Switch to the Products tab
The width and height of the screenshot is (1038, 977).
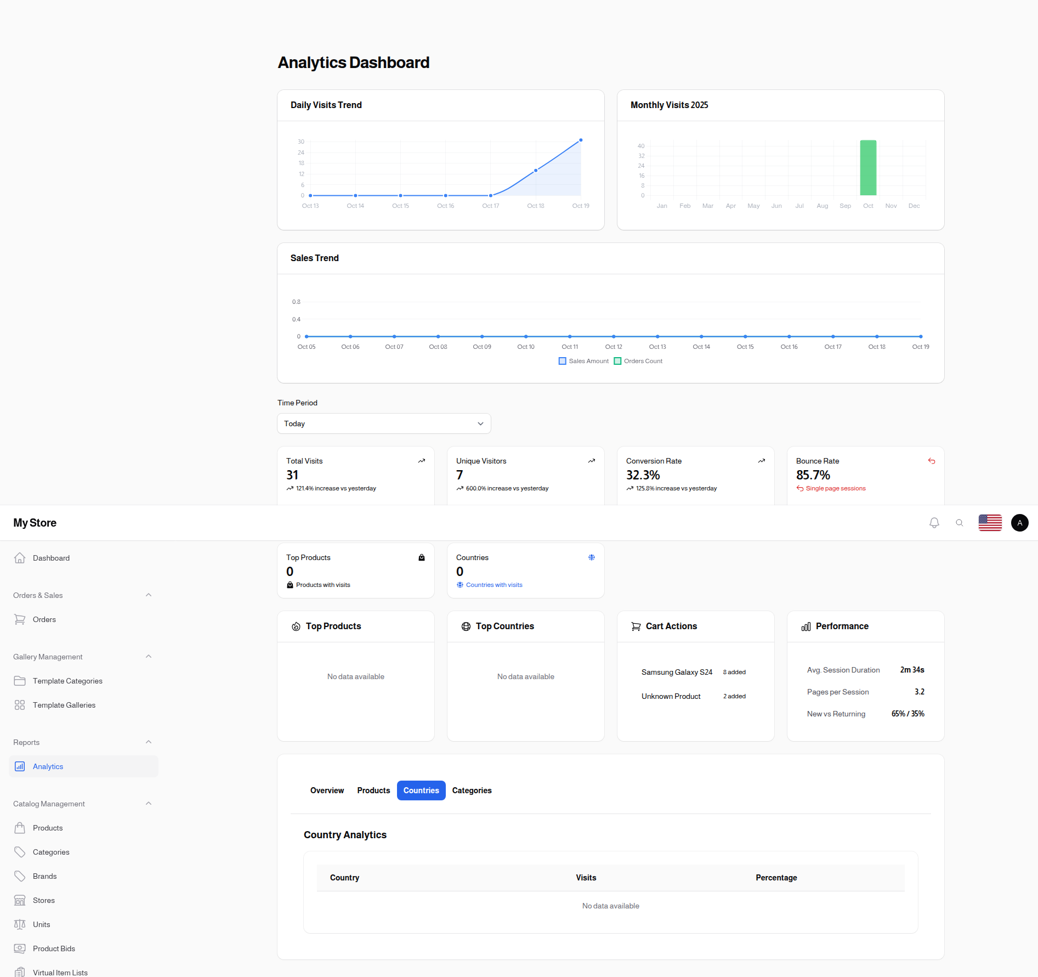tap(373, 790)
